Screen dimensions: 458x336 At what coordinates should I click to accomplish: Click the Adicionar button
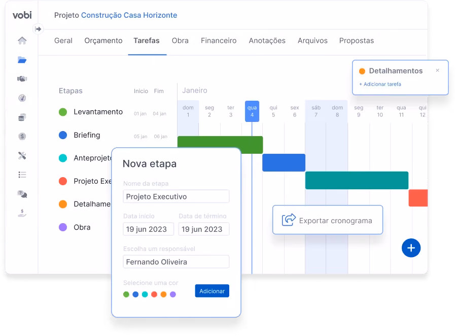tap(212, 291)
